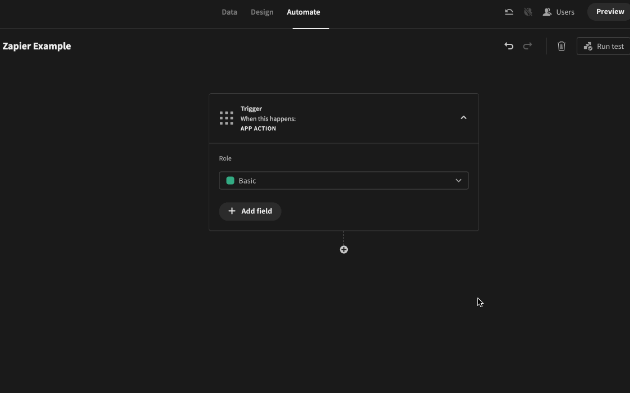Image resolution: width=630 pixels, height=393 pixels.
Task: Open the Users panel
Action: 559,12
